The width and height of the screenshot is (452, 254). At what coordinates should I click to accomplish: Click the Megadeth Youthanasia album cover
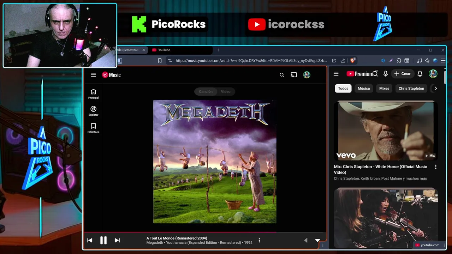coord(215,162)
